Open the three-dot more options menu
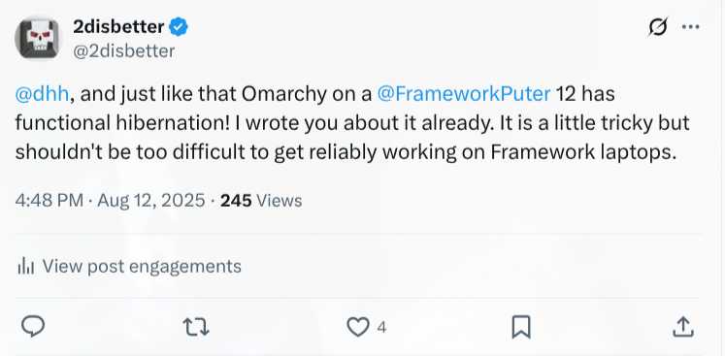Screen dimensions: 725x356 click(691, 27)
